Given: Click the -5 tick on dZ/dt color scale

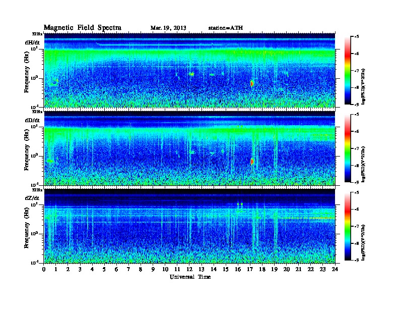Looking at the screenshot, I should click(x=357, y=192).
